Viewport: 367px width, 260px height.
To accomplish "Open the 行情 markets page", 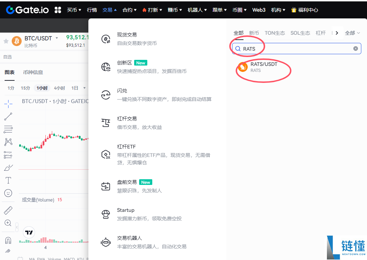I will (x=92, y=10).
